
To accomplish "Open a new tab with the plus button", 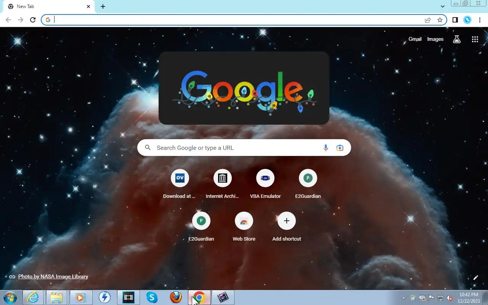I will click(103, 6).
